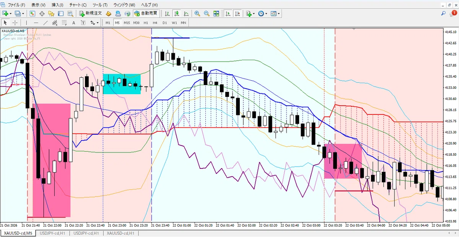
Task: Switch to bar chart display
Action: tap(167, 13)
